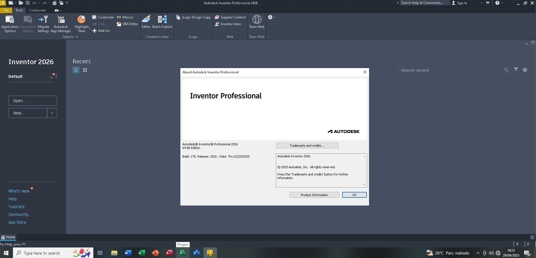
Task: Open Supplier Content
Action: tap(230, 17)
